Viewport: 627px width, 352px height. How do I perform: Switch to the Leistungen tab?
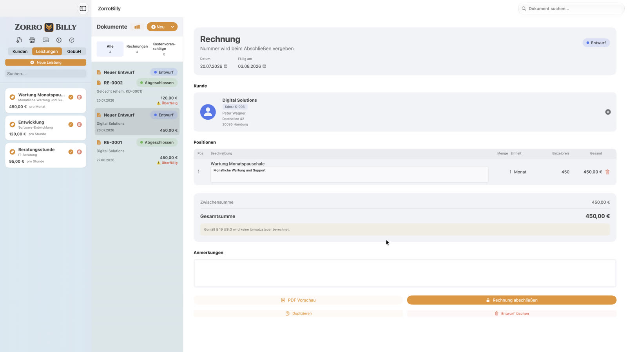point(47,51)
